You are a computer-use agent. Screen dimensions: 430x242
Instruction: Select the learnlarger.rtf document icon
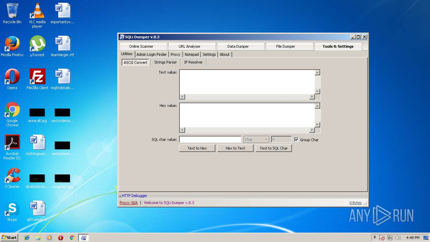click(62, 46)
